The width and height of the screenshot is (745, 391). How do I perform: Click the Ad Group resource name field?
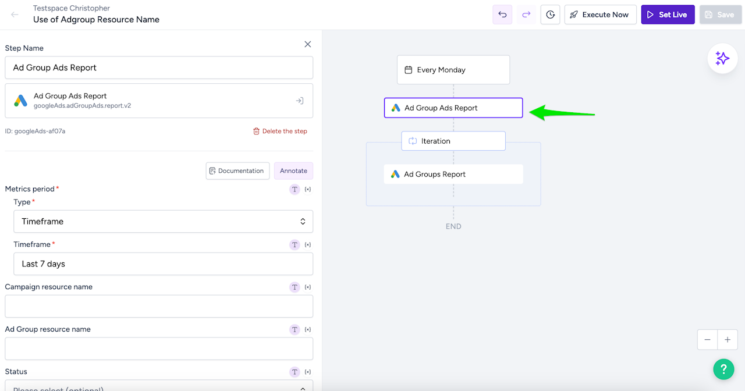tap(159, 349)
